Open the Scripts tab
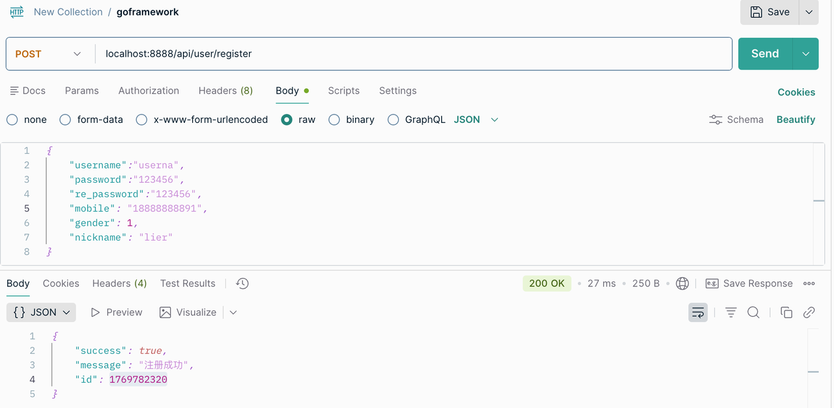Image resolution: width=834 pixels, height=408 pixels. click(344, 90)
